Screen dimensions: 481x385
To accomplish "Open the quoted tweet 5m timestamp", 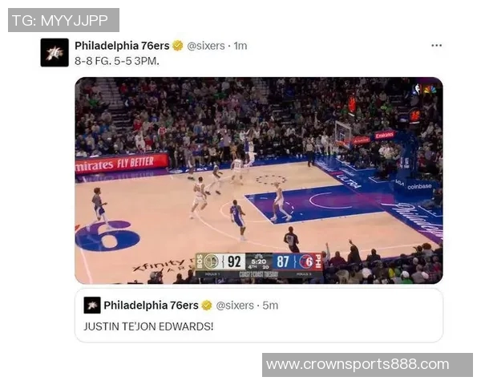I will click(270, 306).
